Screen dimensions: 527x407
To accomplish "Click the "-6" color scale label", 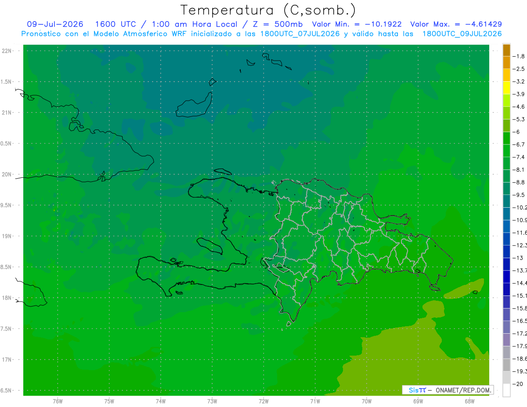I will pyautogui.click(x=517, y=132).
